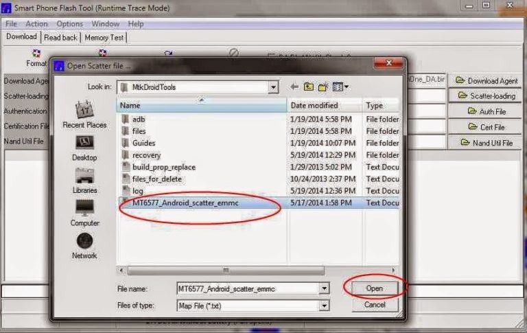Click the Up One Level folder icon
The image size is (527, 333).
(309, 87)
